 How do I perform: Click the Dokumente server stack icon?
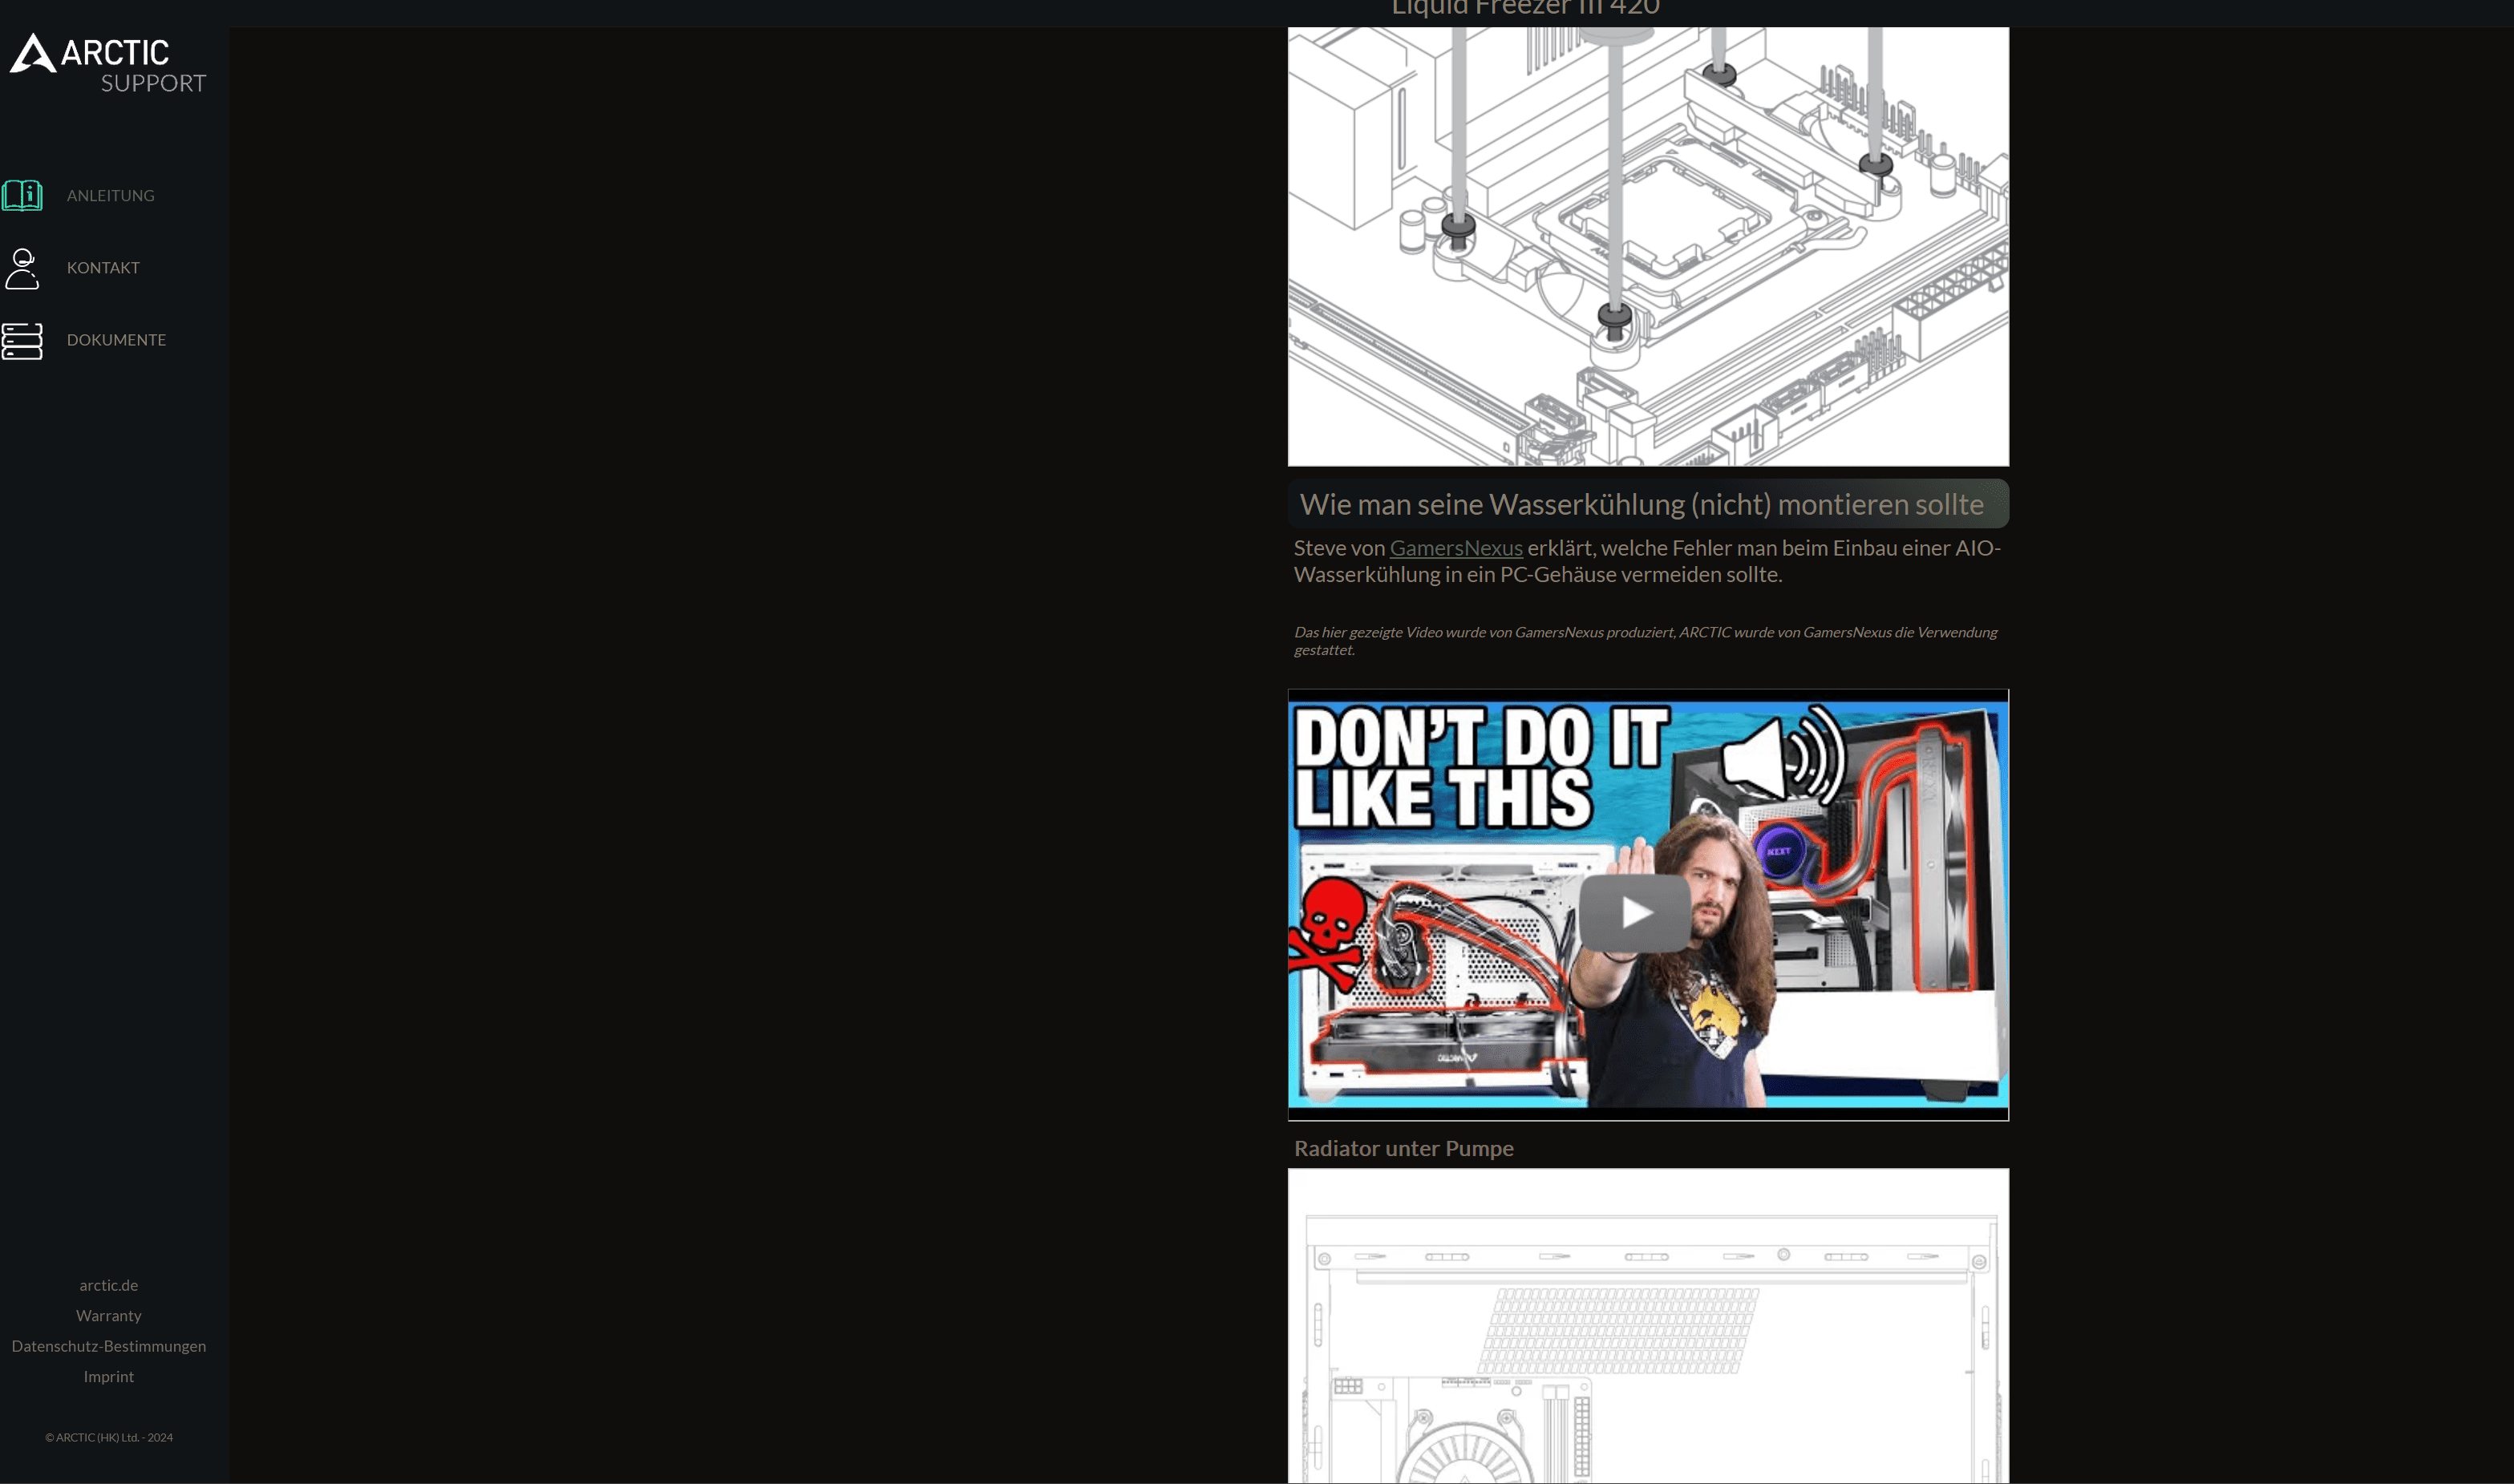click(22, 340)
